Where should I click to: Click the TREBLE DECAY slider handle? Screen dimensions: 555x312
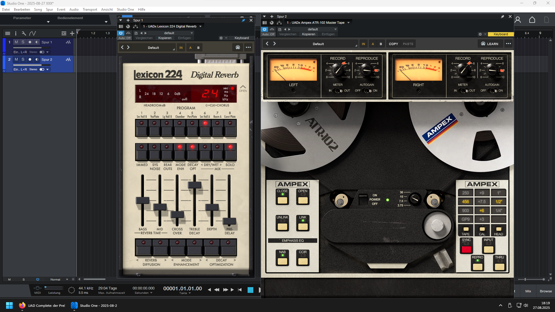[x=195, y=185]
